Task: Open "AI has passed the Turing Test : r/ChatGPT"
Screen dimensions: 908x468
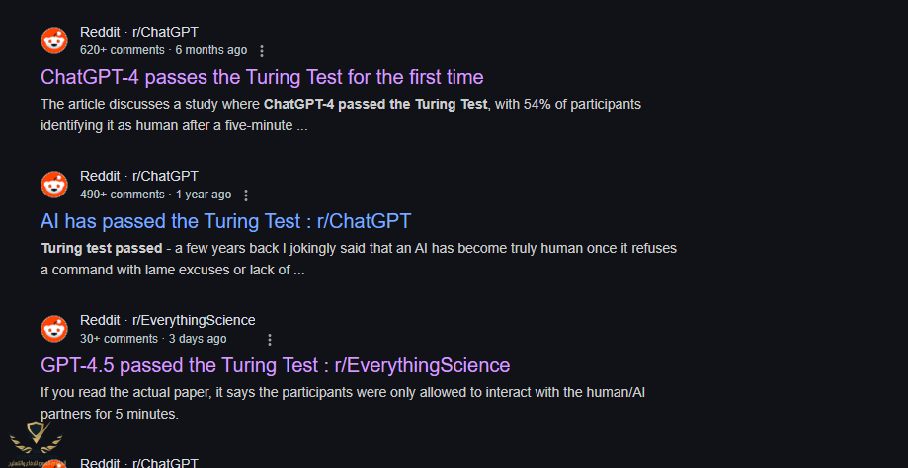Action: pyautogui.click(x=225, y=220)
